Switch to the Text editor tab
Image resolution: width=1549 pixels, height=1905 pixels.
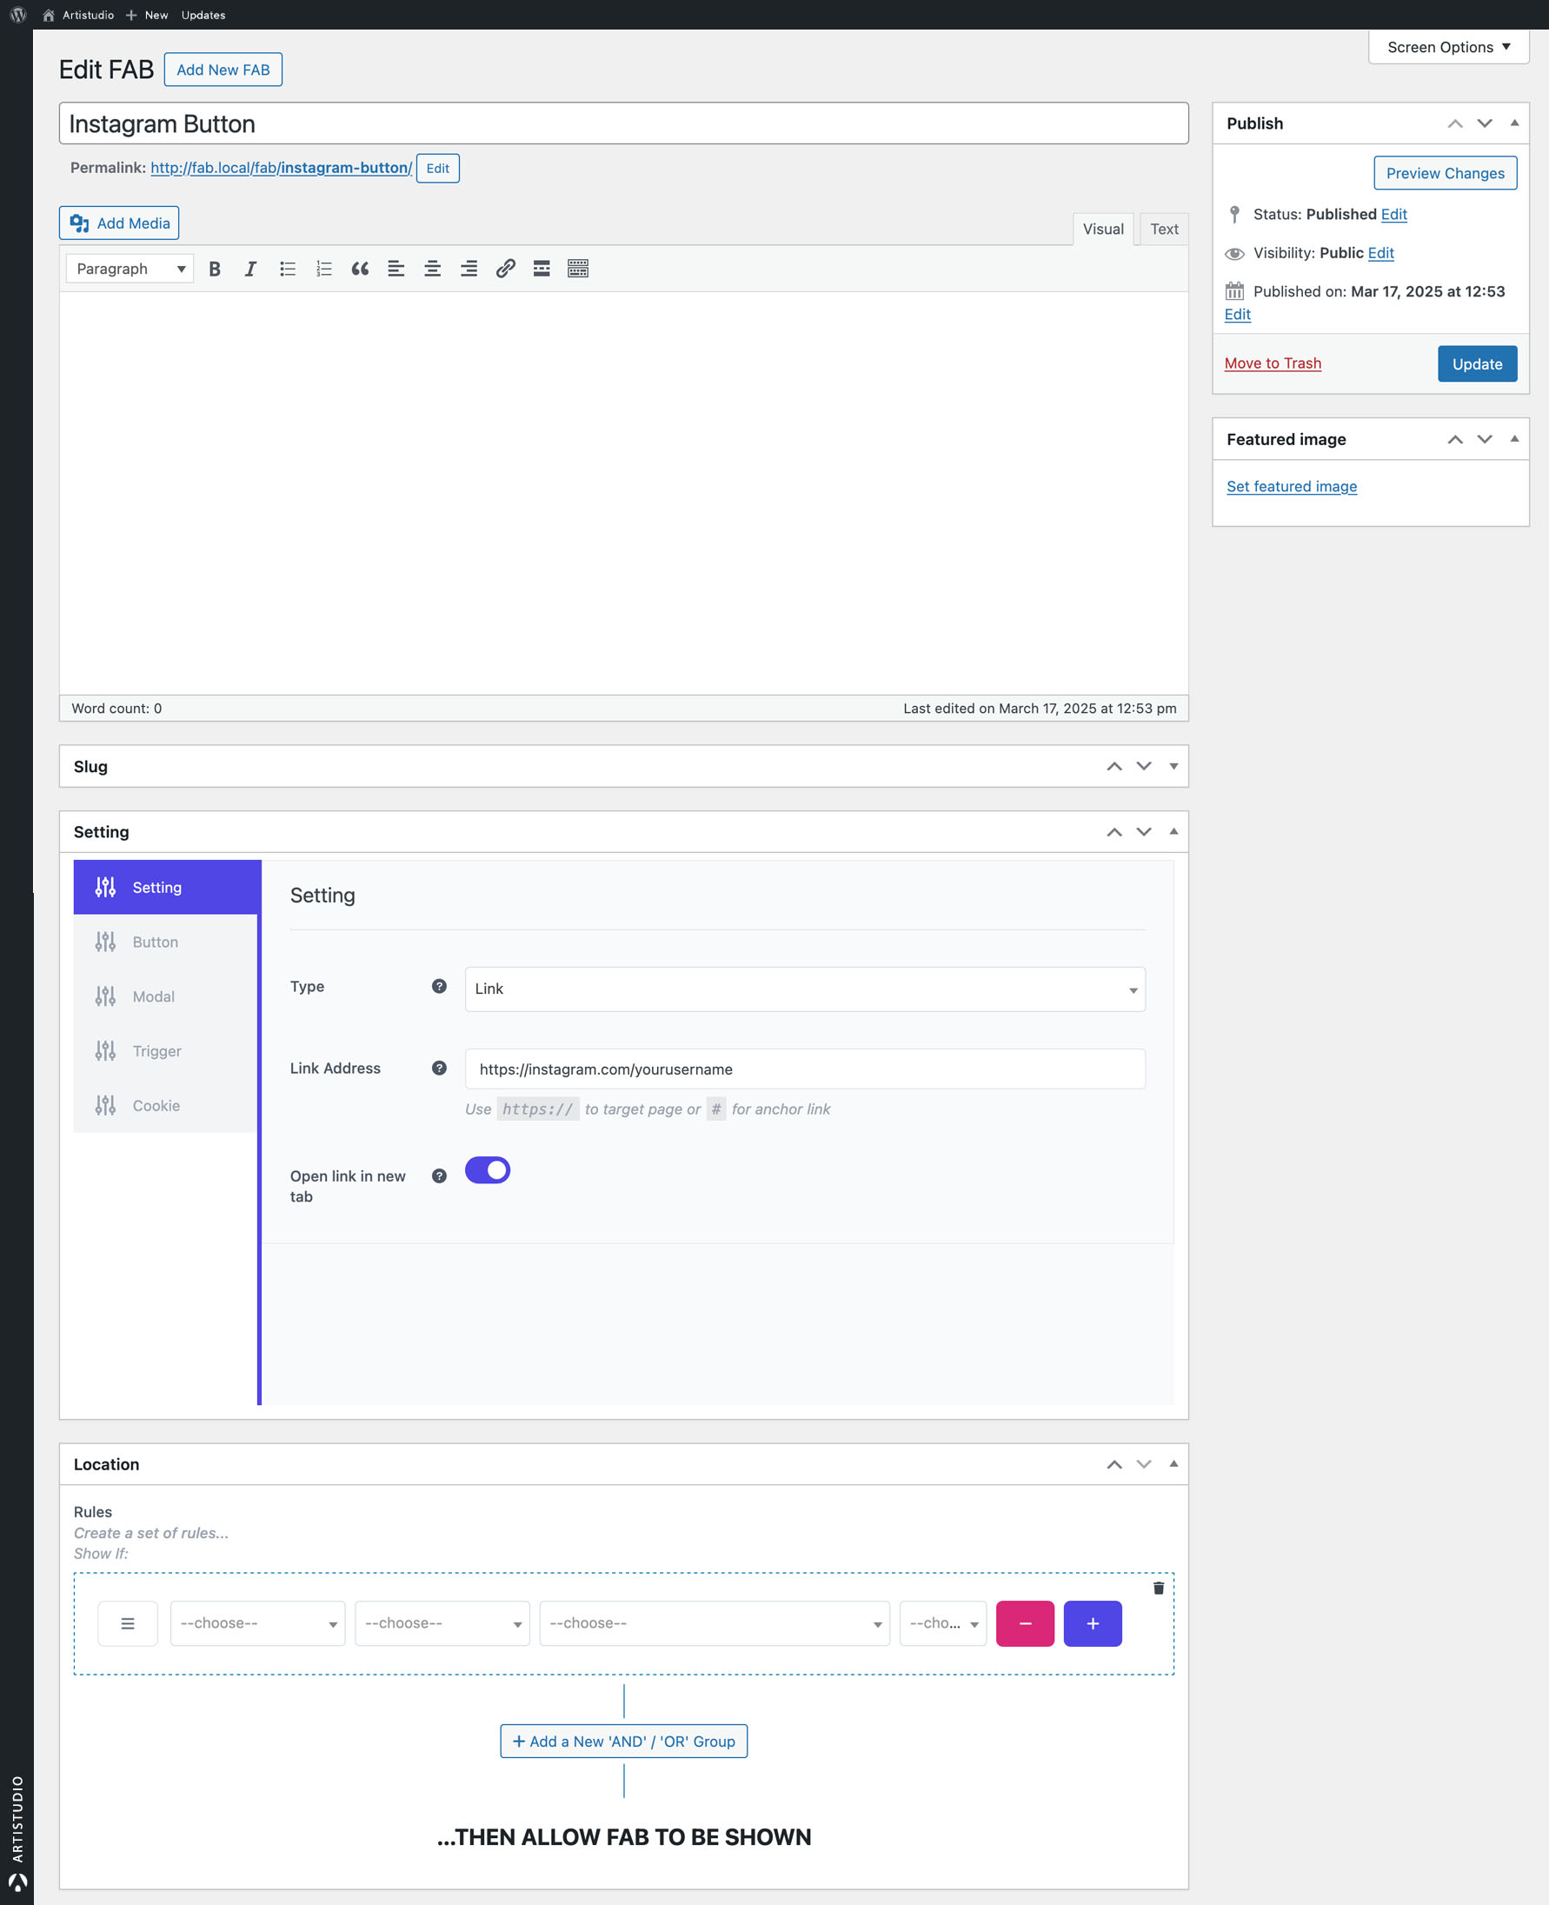(x=1164, y=230)
